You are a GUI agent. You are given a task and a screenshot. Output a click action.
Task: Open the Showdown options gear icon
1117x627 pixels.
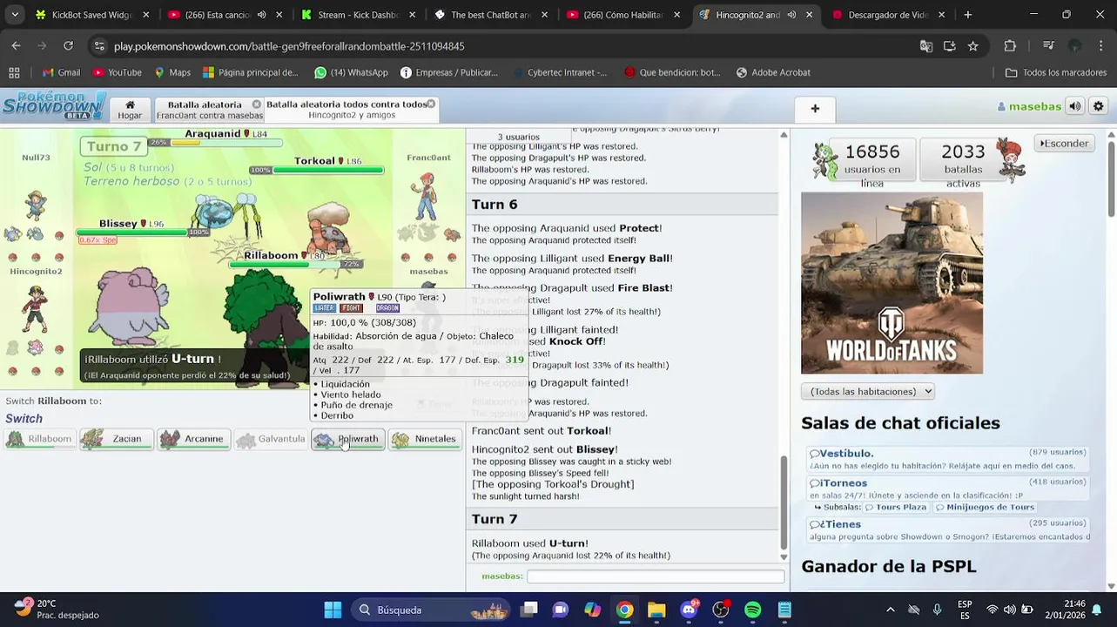coord(1098,106)
